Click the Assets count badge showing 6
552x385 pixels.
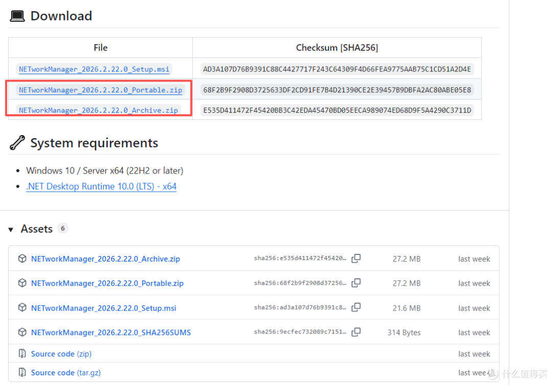point(63,228)
